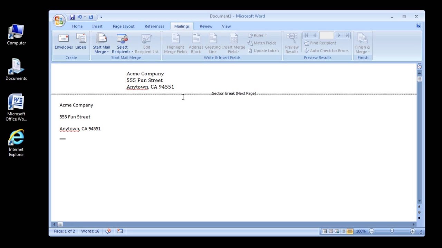Open the References tab
This screenshot has width=442, height=248.
(154, 26)
